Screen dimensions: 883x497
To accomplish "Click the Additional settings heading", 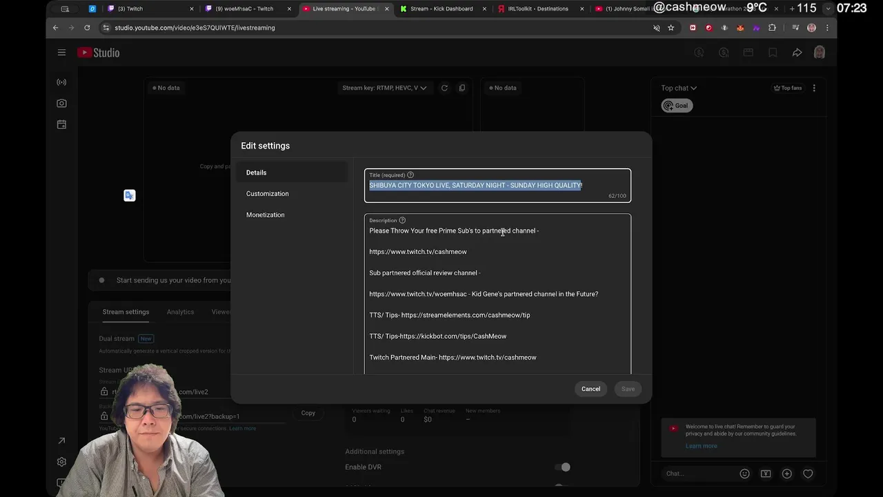I will (x=375, y=451).
